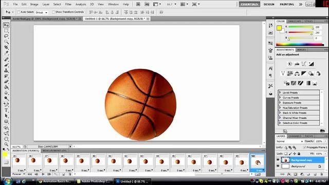Viewport: 329px width, 185px height.
Task: Toggle lock all icon
Action: point(299,154)
